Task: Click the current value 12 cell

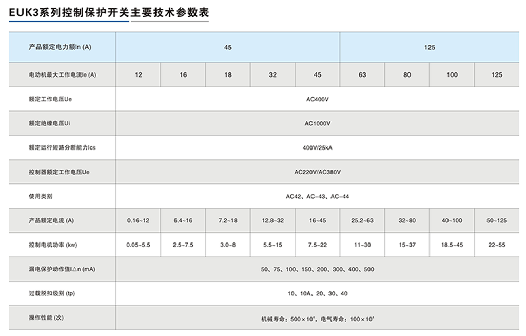Action: pos(139,74)
